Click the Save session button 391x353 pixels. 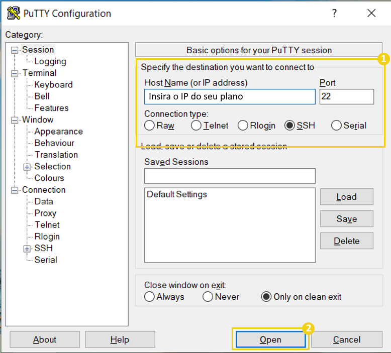tap(347, 219)
